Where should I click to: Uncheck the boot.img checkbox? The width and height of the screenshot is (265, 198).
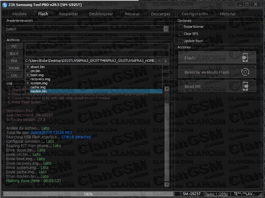coord(28,75)
